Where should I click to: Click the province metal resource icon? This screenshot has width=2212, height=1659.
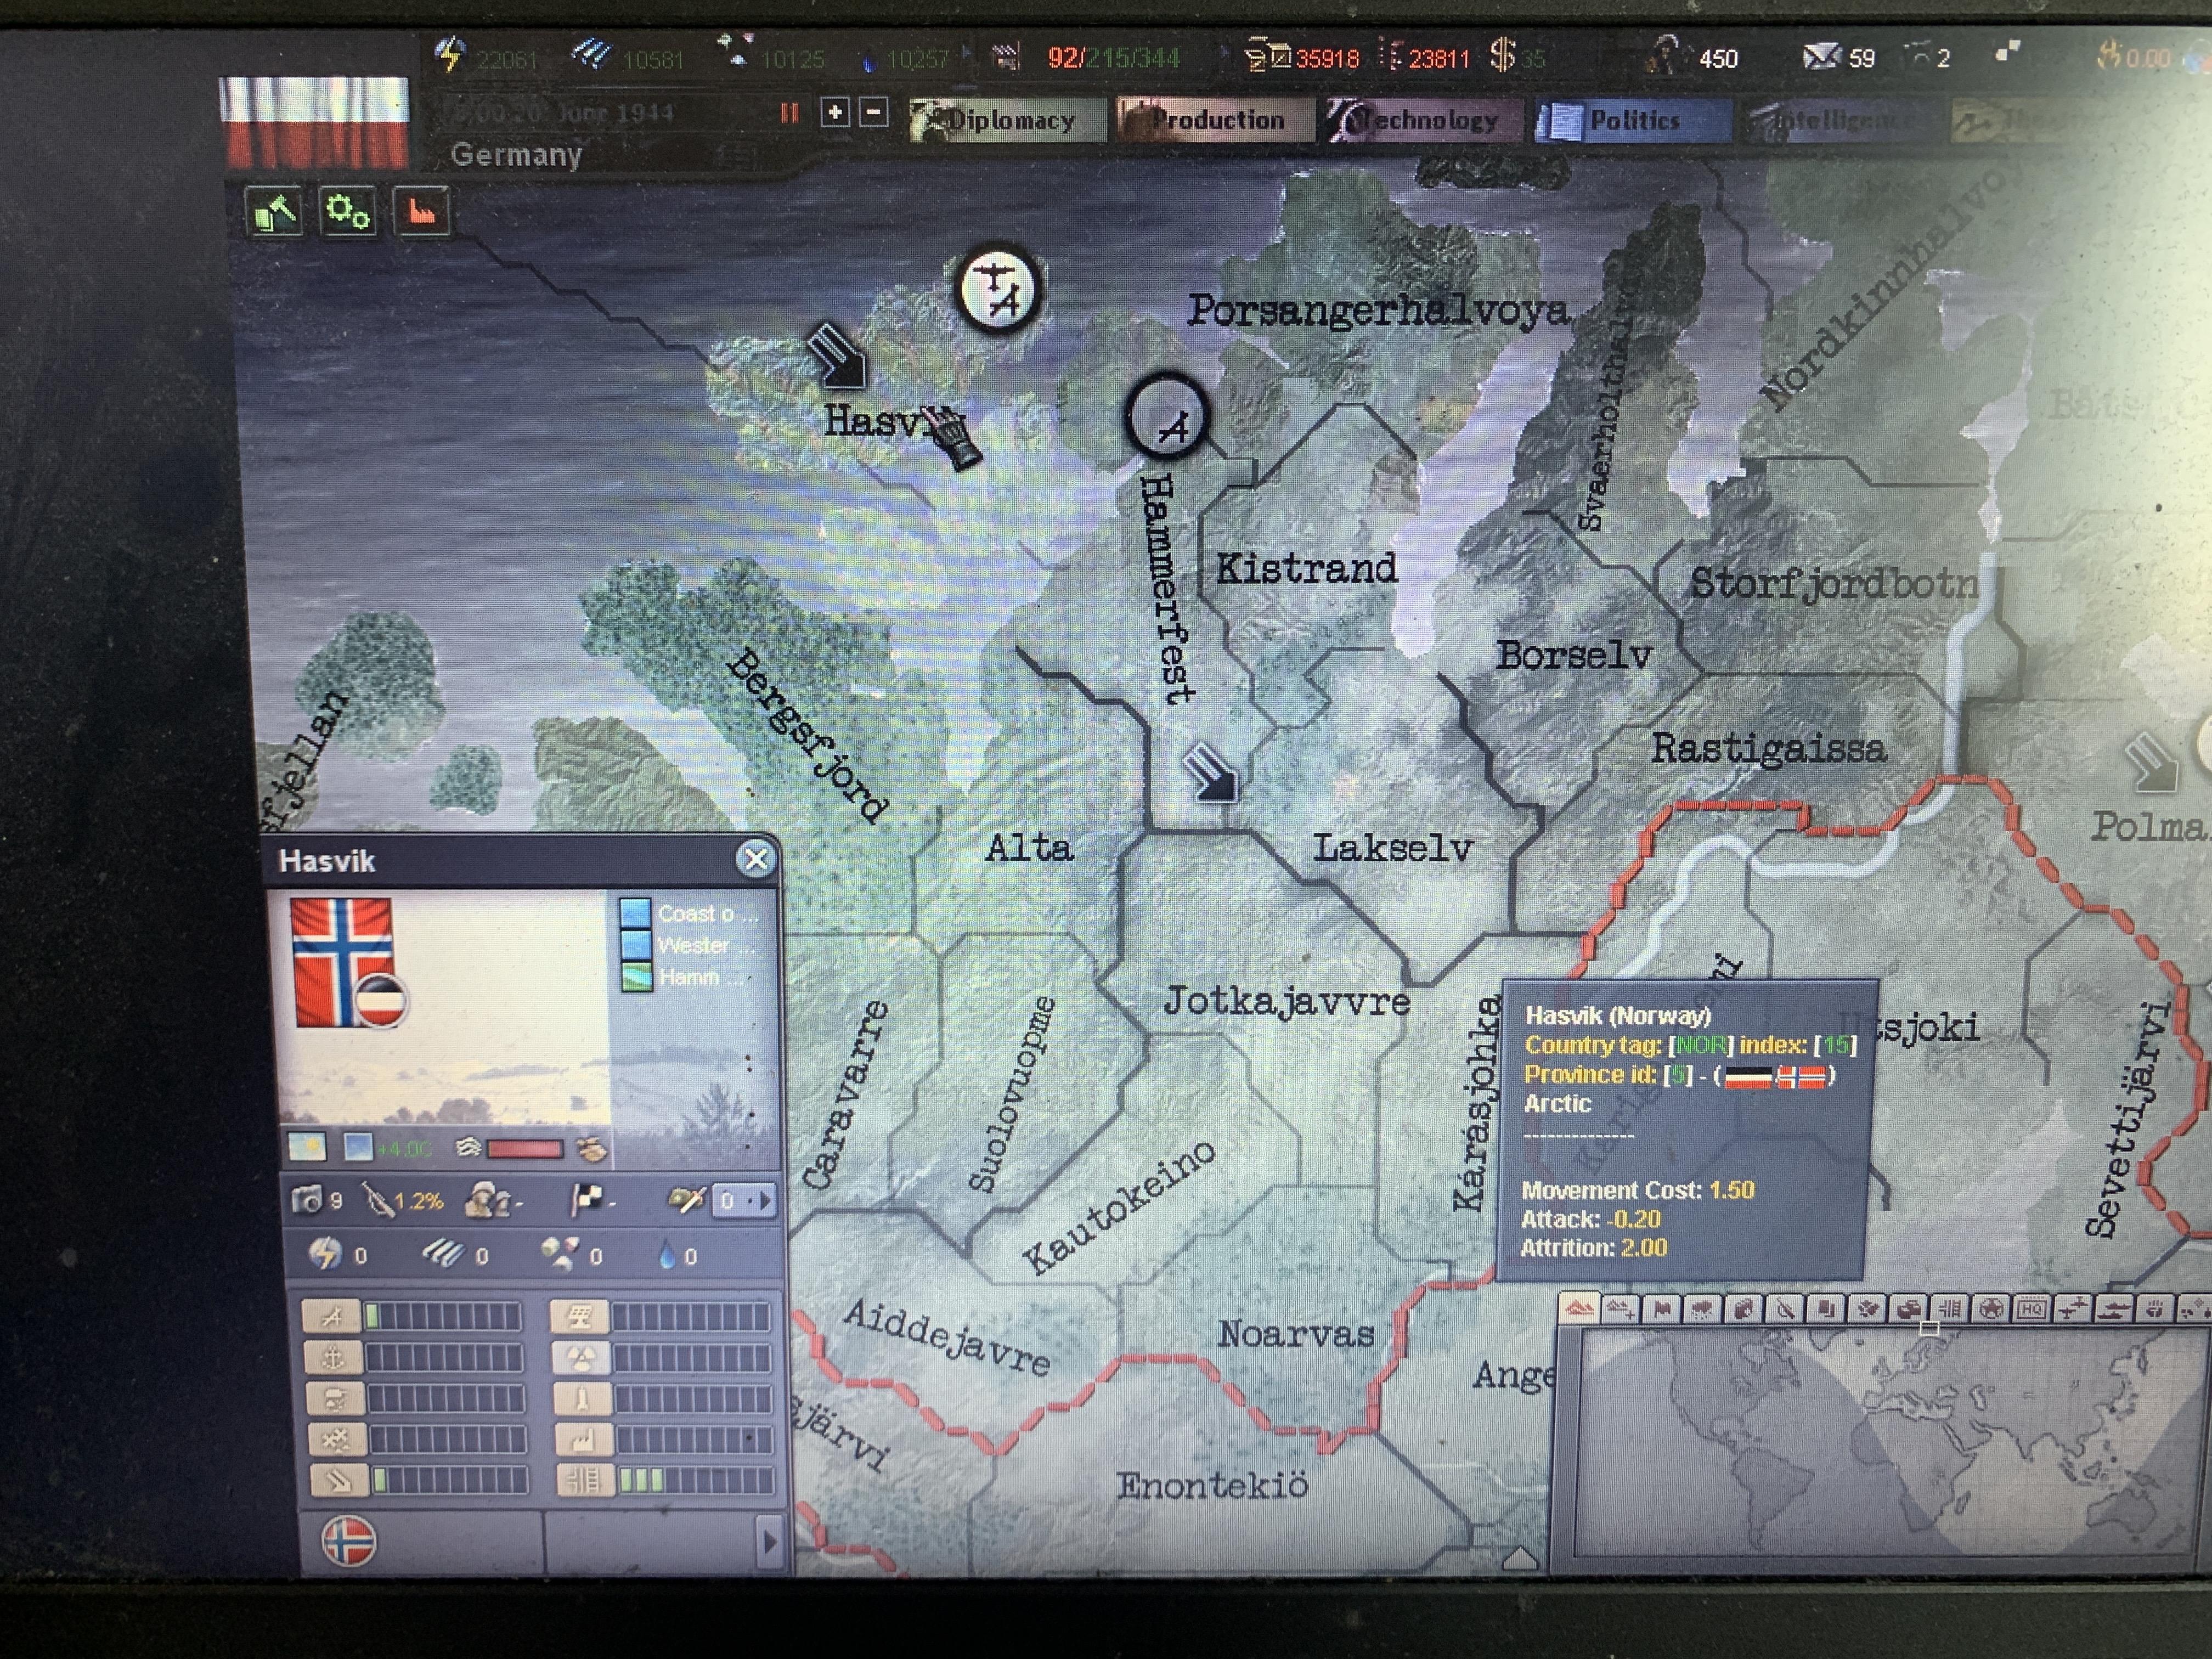pos(443,1254)
